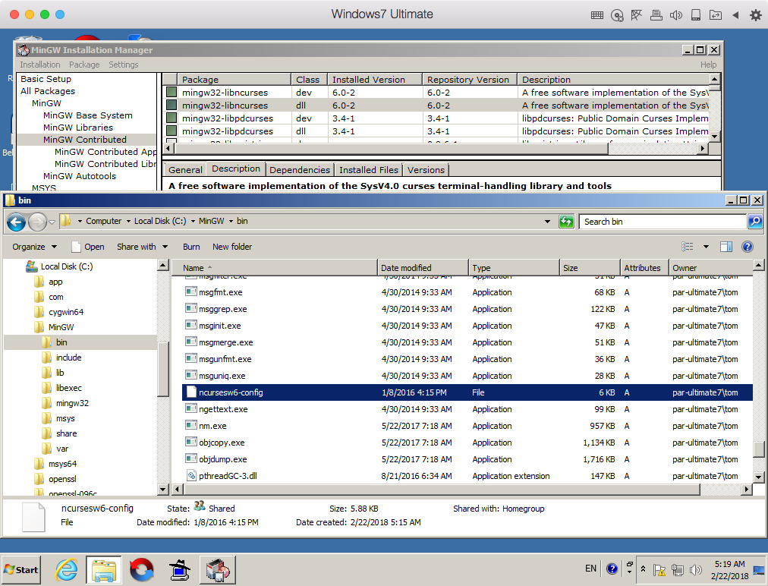This screenshot has width=768, height=586.
Task: Click MinGW Installation Manager taskbar icon
Action: [x=218, y=570]
